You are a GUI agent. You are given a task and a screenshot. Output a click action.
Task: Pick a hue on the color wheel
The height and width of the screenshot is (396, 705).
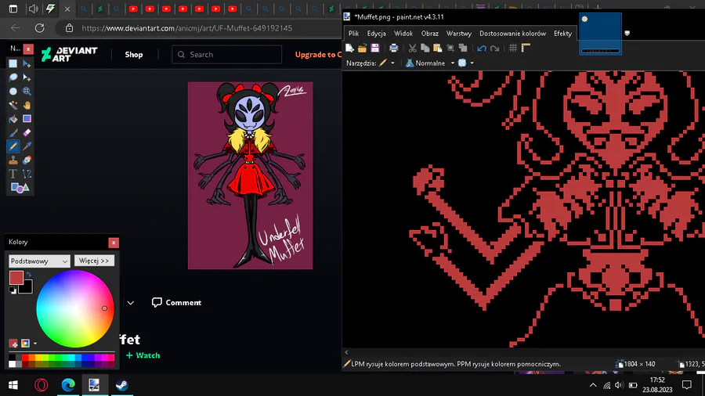click(x=74, y=309)
